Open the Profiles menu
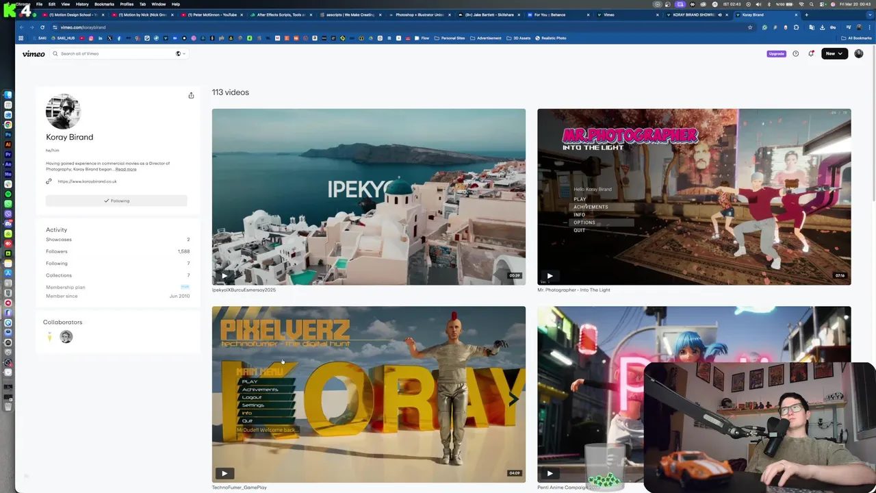This screenshot has width=876, height=493. 127,4
